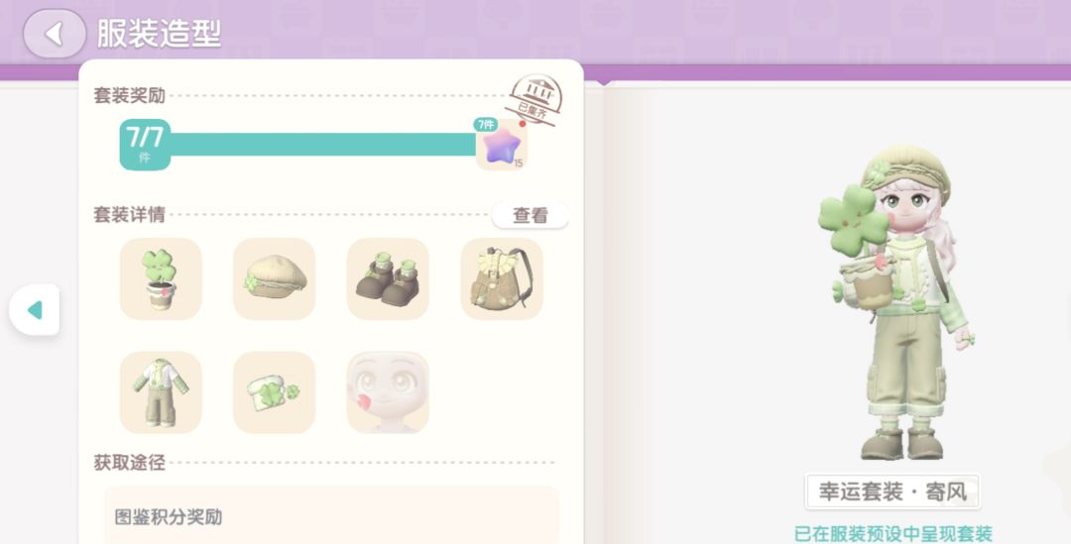The width and height of the screenshot is (1071, 544).
Task: Click the 幸运套装·寄风 outfit name label
Action: tap(892, 491)
